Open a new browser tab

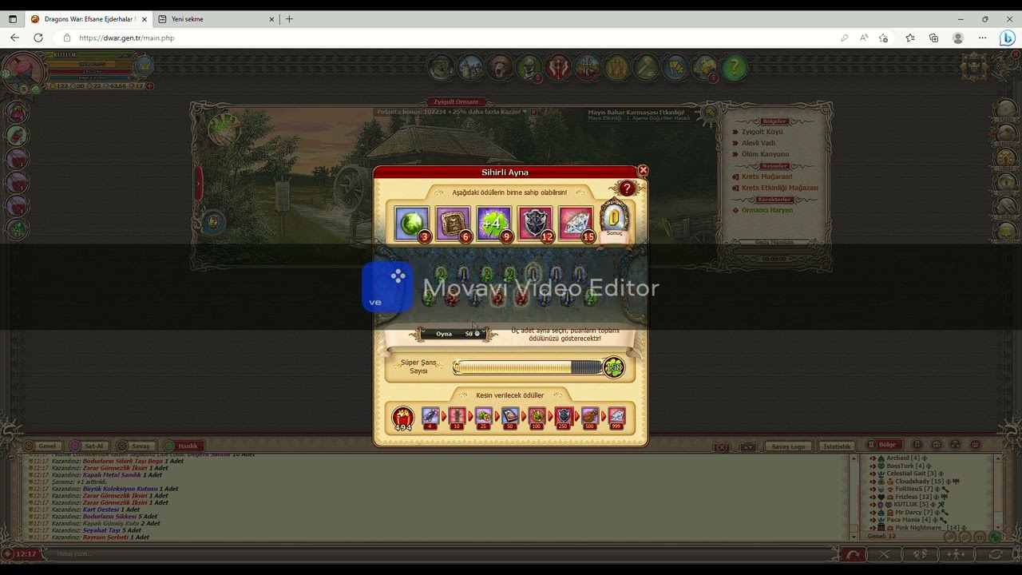[289, 19]
